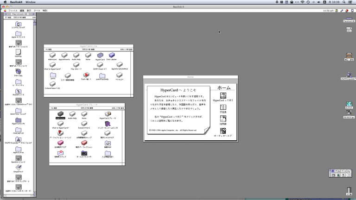The width and height of the screenshot is (356, 200).
Task: Select Audio Help stack in HyperCard Player window
Action: pos(72,114)
